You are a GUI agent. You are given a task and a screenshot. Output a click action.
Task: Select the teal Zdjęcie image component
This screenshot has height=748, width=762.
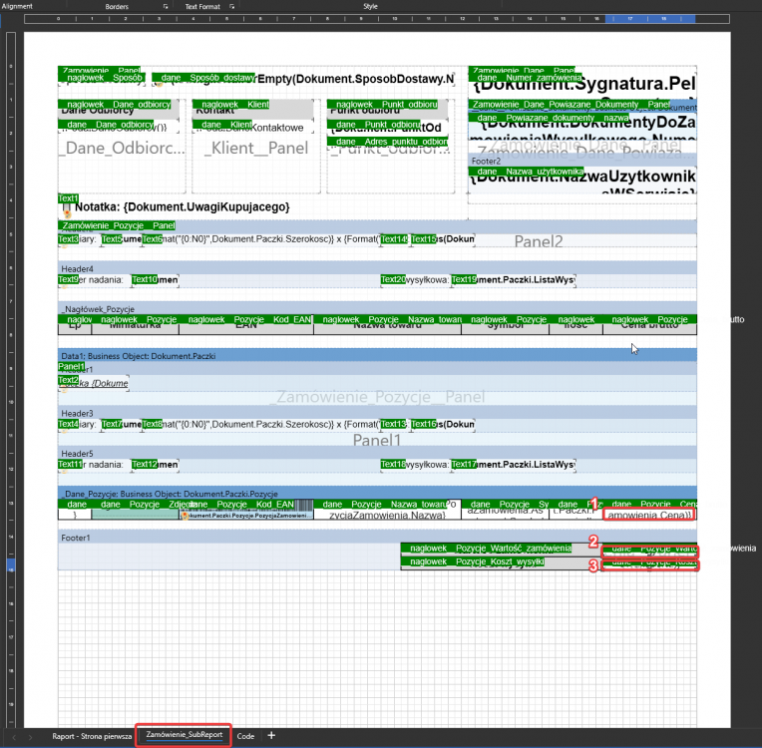135,515
